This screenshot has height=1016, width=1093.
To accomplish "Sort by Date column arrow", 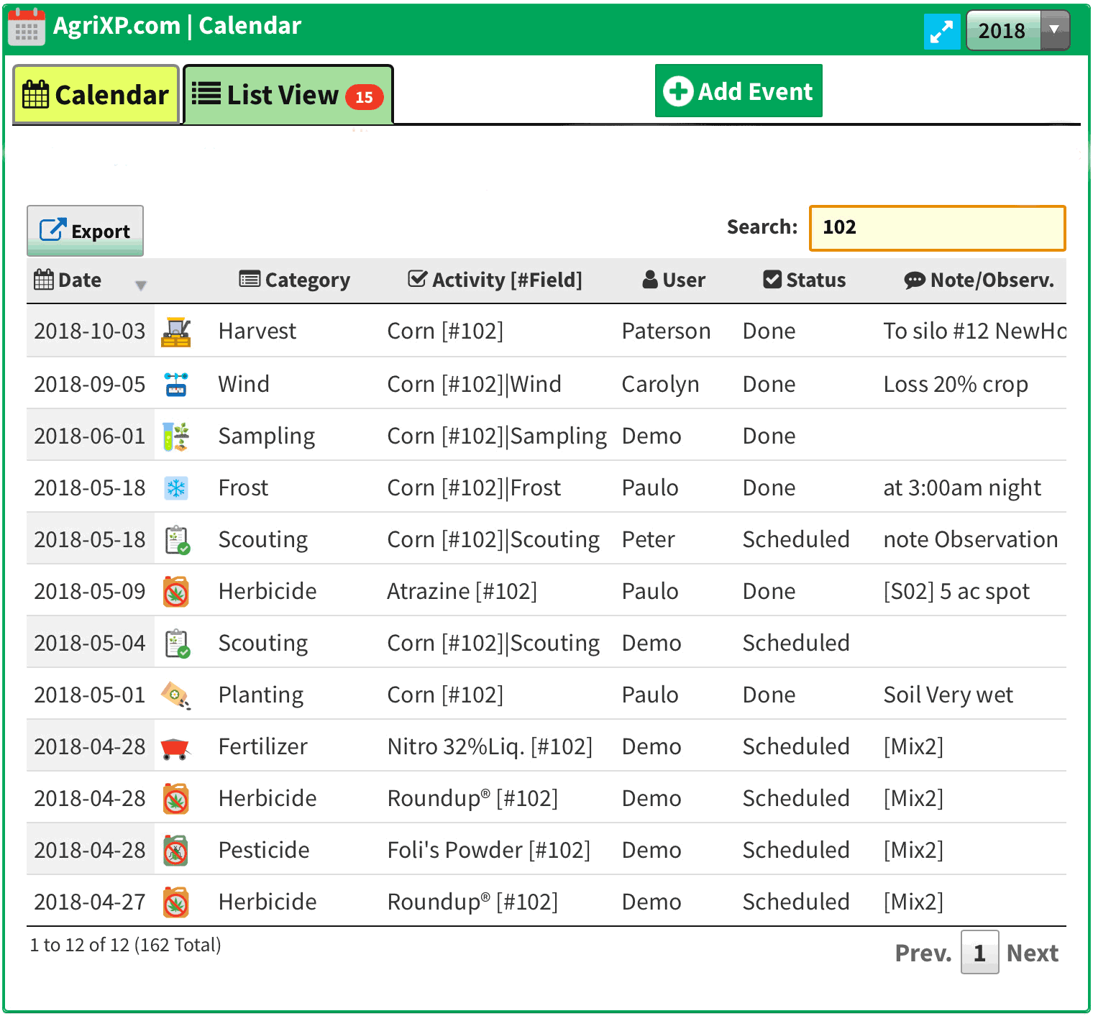I will tap(141, 285).
